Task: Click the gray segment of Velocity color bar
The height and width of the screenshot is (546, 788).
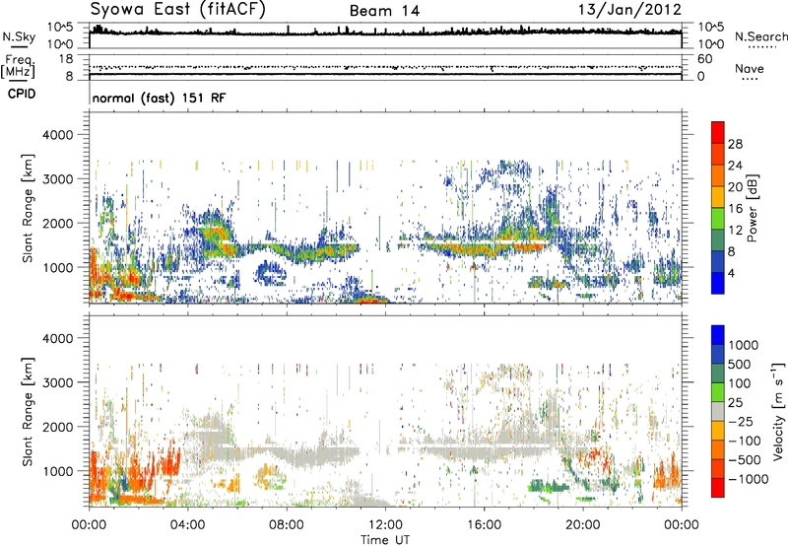Action: 718,411
